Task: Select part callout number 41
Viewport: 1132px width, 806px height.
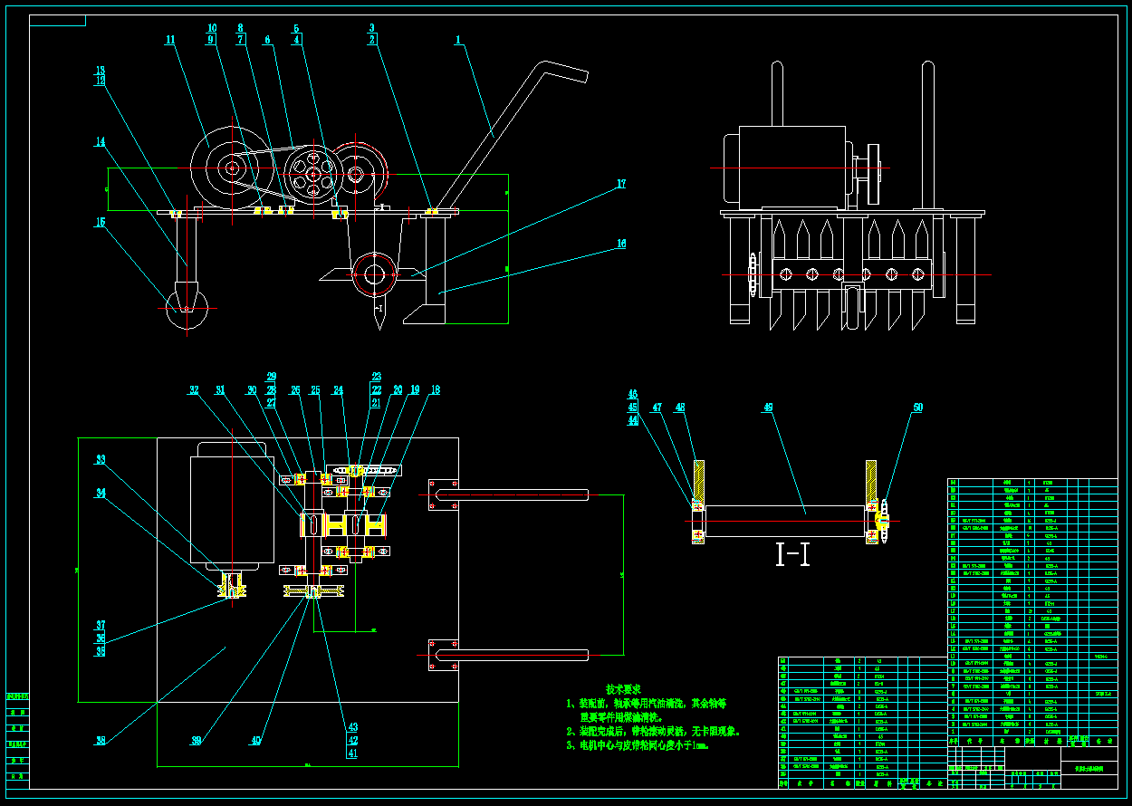Action: click(x=352, y=753)
